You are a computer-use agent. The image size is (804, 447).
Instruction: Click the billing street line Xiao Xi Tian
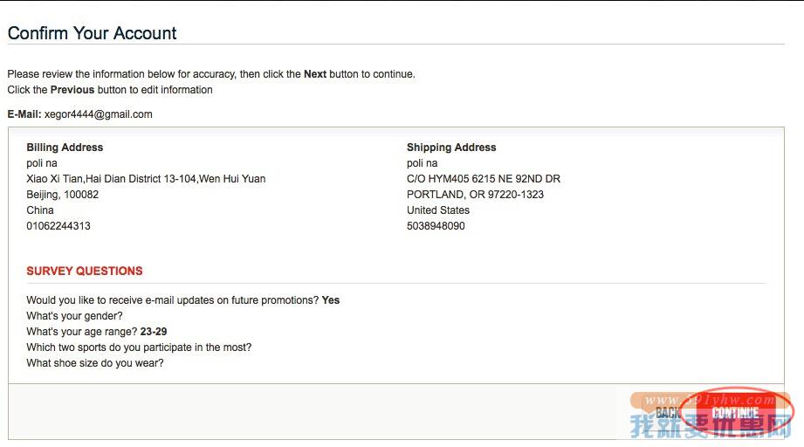pyautogui.click(x=146, y=179)
